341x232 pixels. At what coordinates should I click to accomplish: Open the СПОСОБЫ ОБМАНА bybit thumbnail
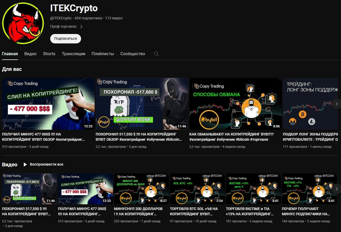[236, 104]
